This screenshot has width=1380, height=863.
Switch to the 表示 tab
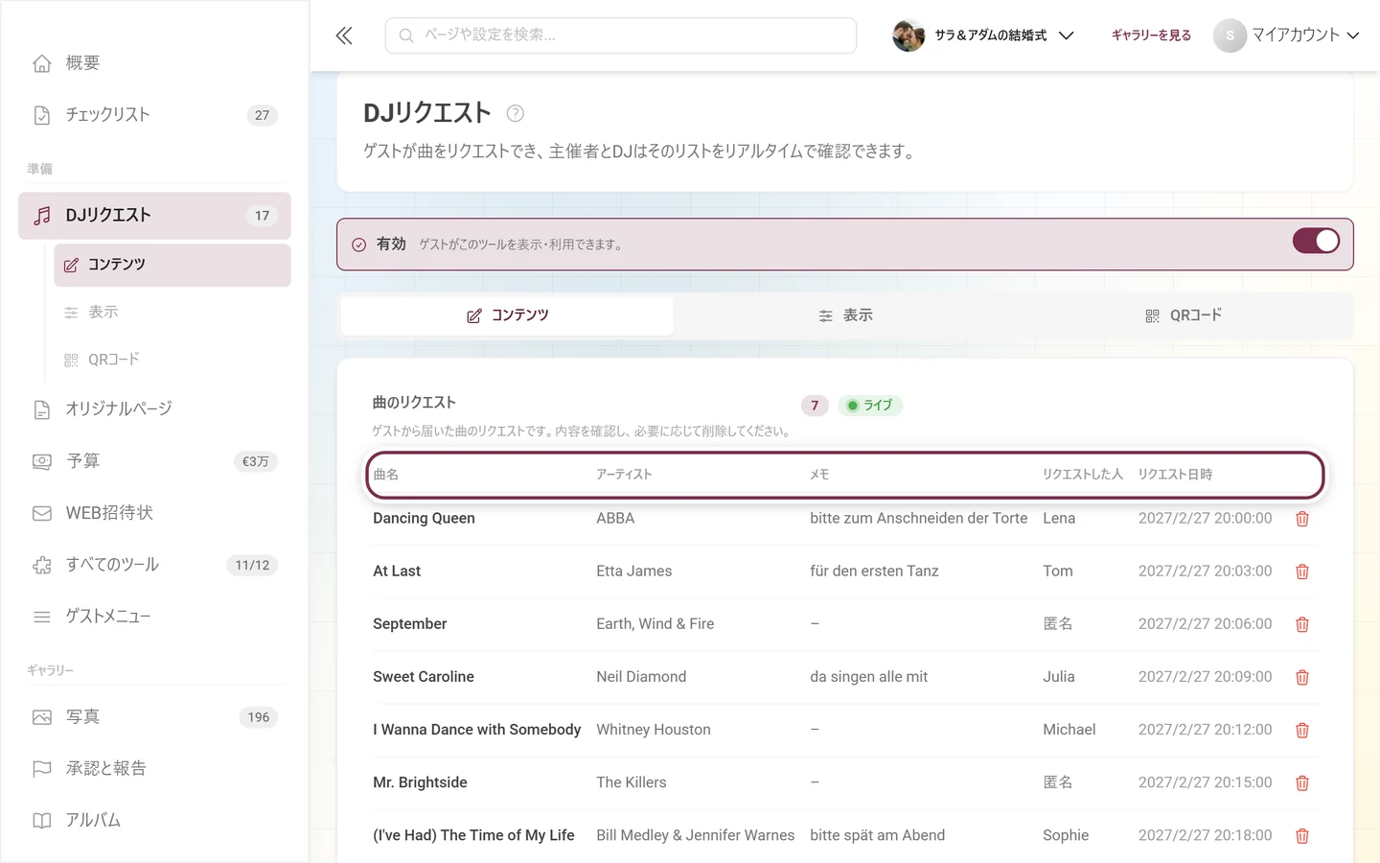click(x=845, y=315)
